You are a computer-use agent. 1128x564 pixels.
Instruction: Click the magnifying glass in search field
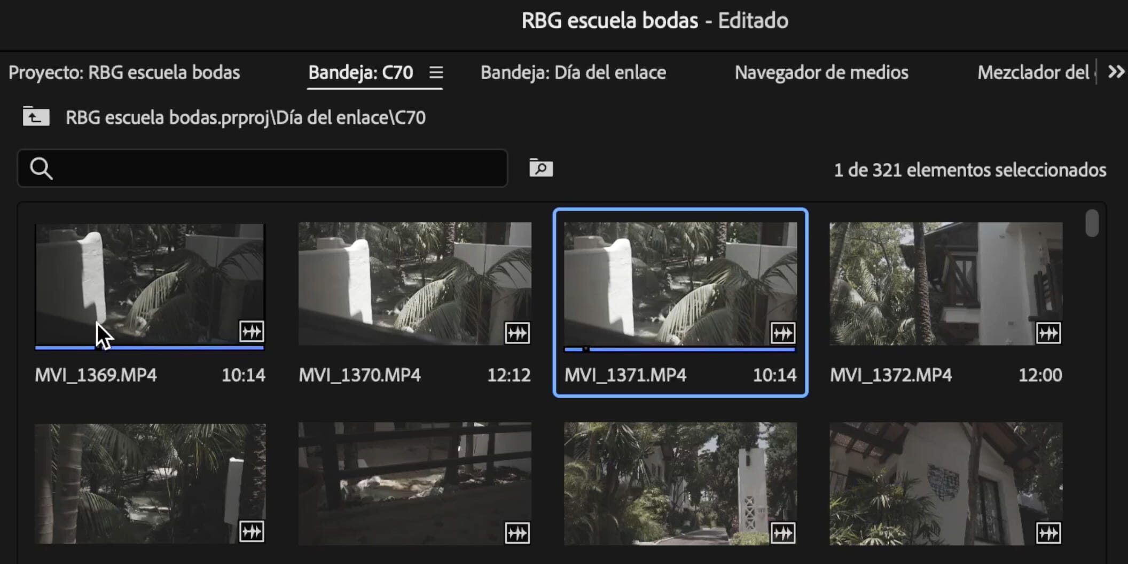click(x=41, y=168)
